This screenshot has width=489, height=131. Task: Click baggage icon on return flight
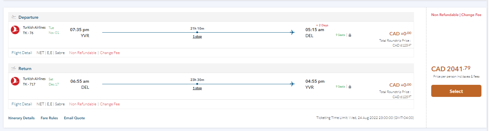[x=350, y=87]
